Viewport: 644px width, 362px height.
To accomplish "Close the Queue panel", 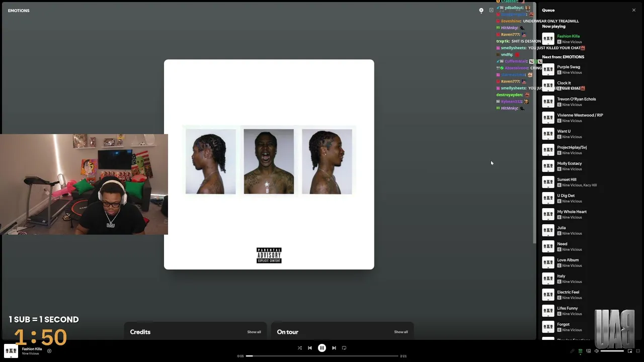I will 633,10.
